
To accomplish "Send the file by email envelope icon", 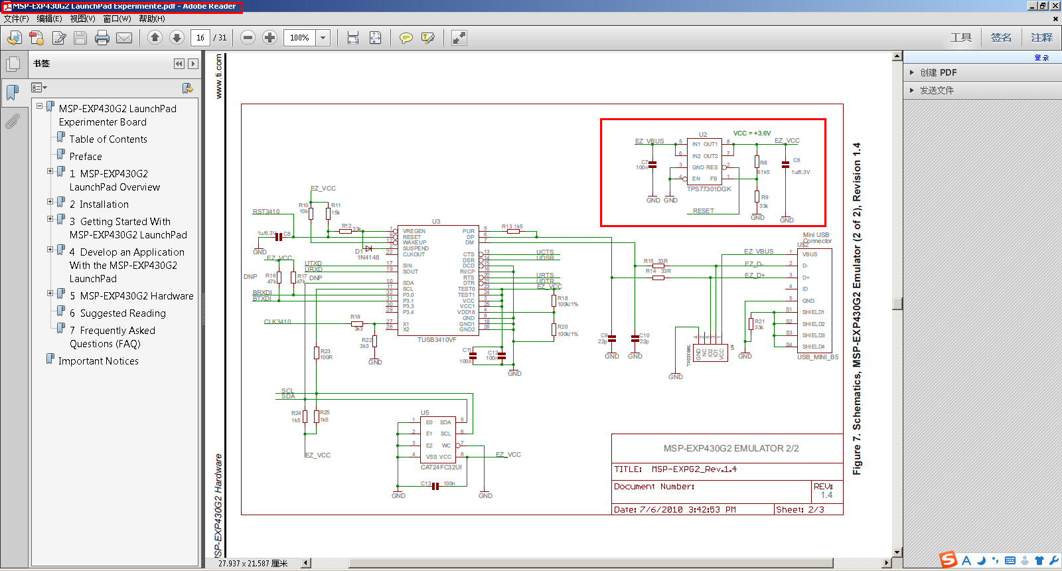I will point(124,38).
